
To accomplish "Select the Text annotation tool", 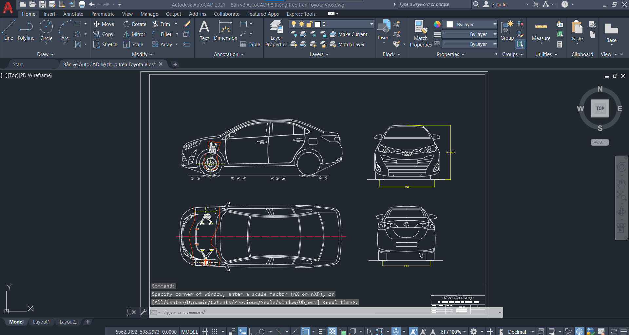I will pos(204,30).
